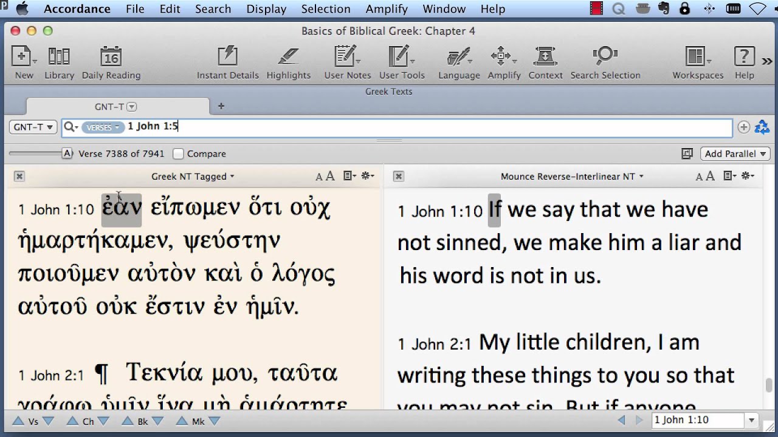Open Daily Reading calendar icon
The width and height of the screenshot is (778, 437).
[x=111, y=56]
